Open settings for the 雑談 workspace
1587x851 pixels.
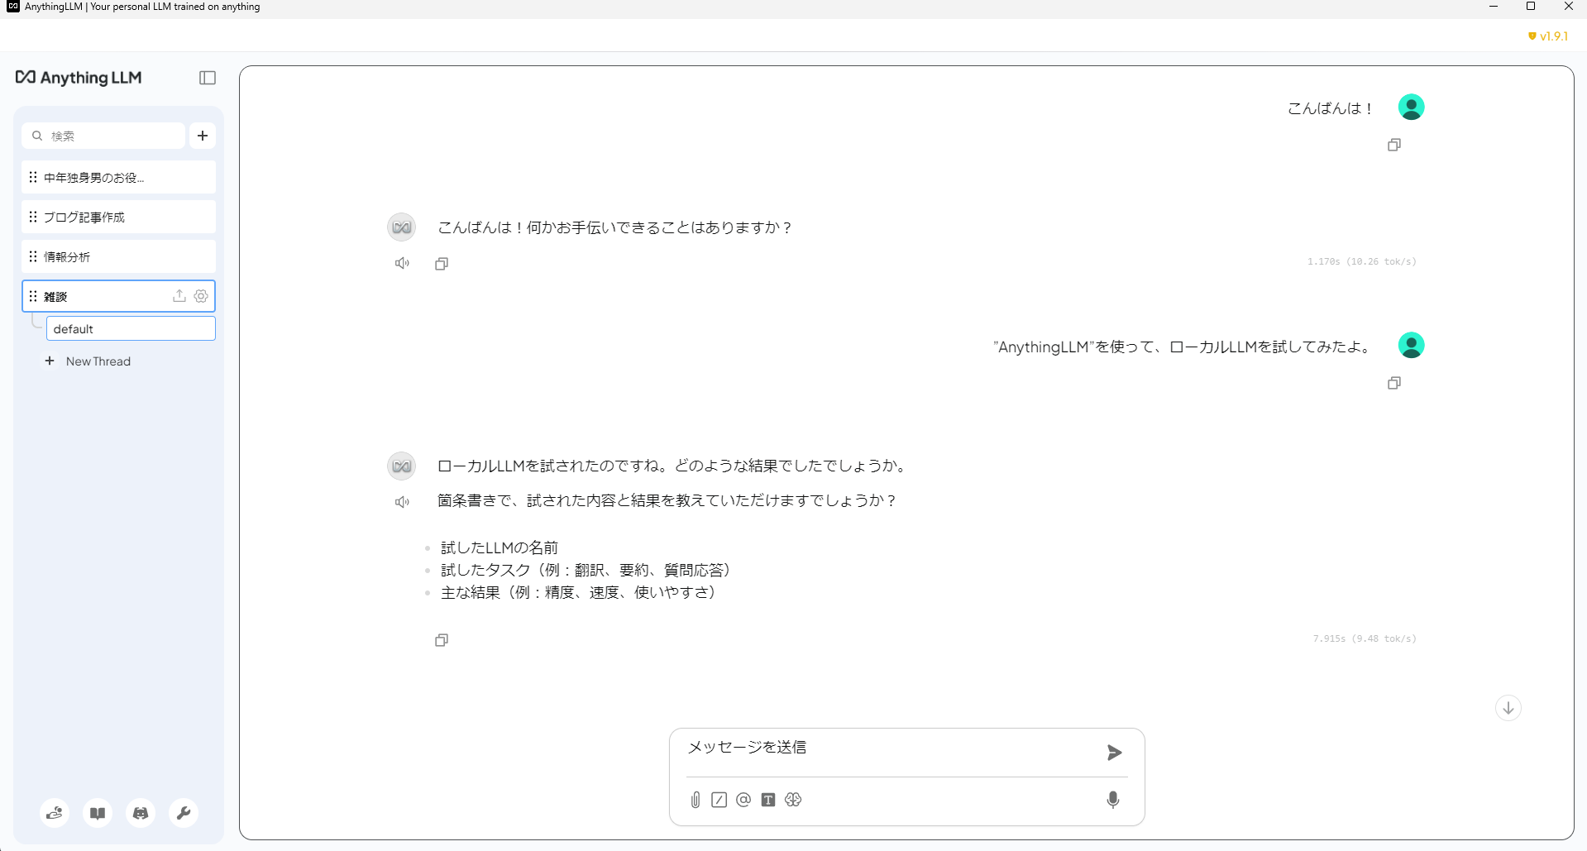tap(201, 295)
